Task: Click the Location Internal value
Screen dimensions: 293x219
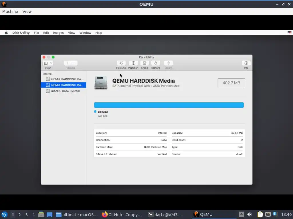Action: click(x=163, y=133)
